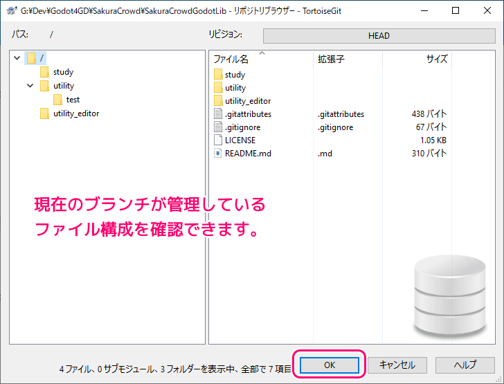Confirm with the OK button
The height and width of the screenshot is (384, 504).
click(330, 365)
